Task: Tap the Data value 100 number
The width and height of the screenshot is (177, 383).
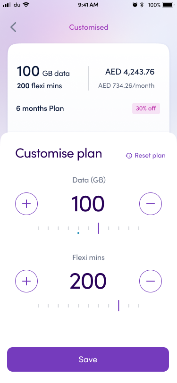Action: click(x=88, y=204)
